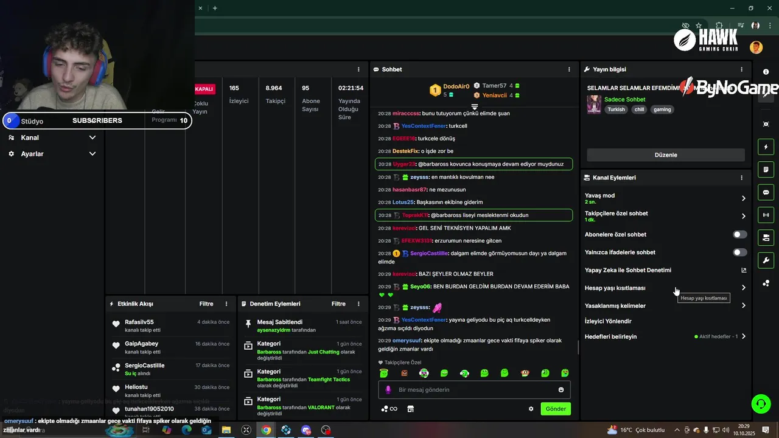
Task: Click the green Gönder button
Action: click(556, 409)
